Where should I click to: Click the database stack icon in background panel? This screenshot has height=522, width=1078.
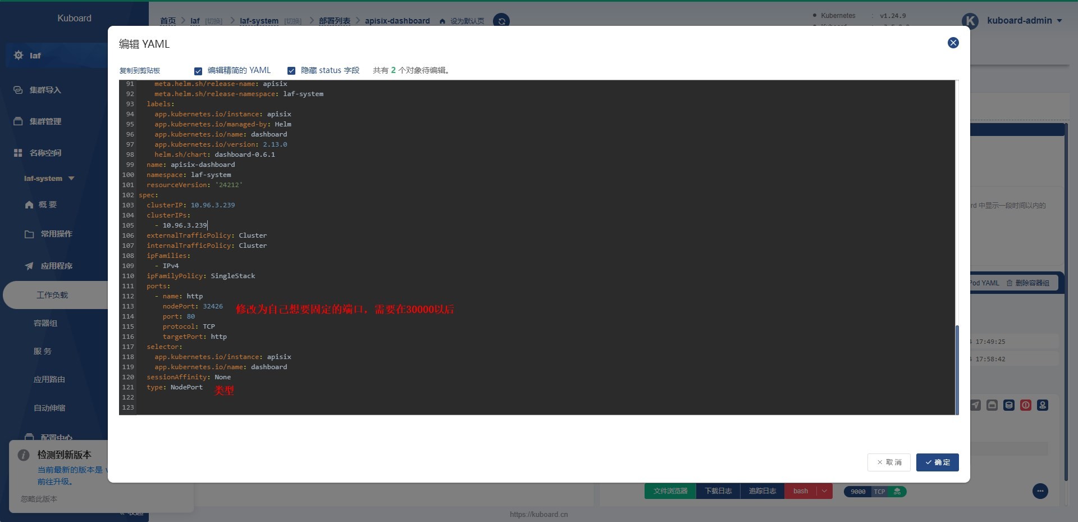[1009, 405]
